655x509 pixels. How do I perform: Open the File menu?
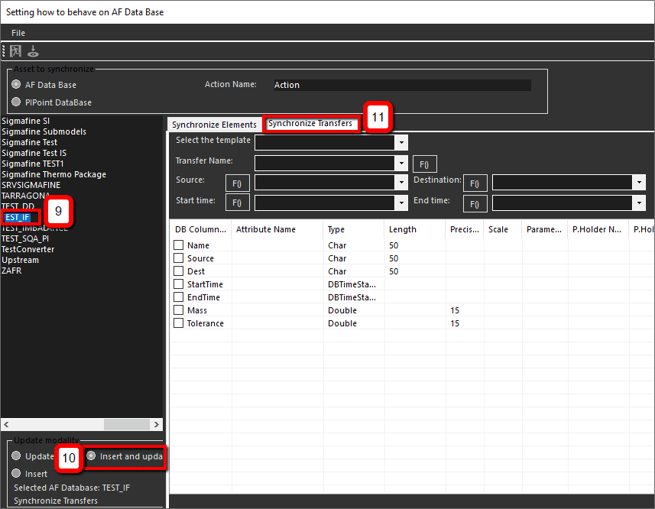(18, 33)
